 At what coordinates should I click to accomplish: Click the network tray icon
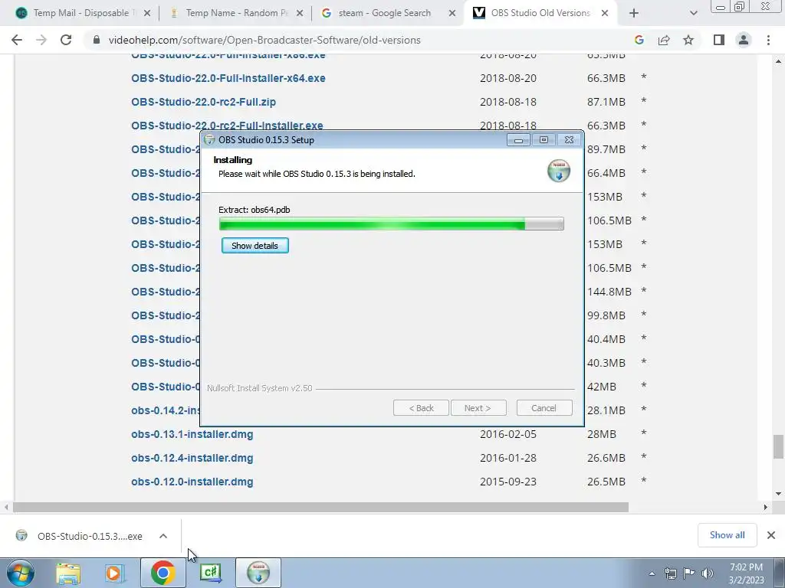pyautogui.click(x=670, y=573)
